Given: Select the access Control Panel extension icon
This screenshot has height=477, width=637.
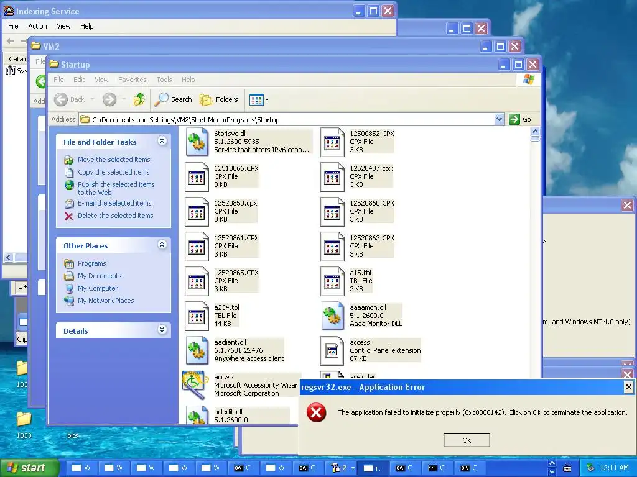Looking at the screenshot, I should tap(332, 352).
